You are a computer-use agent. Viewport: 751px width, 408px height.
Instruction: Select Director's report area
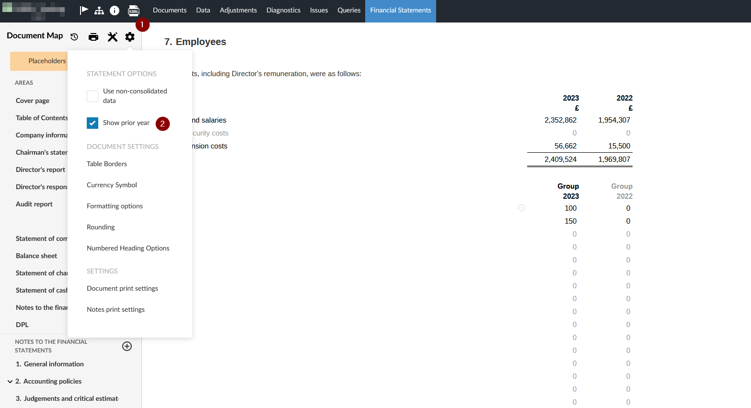[x=40, y=170]
